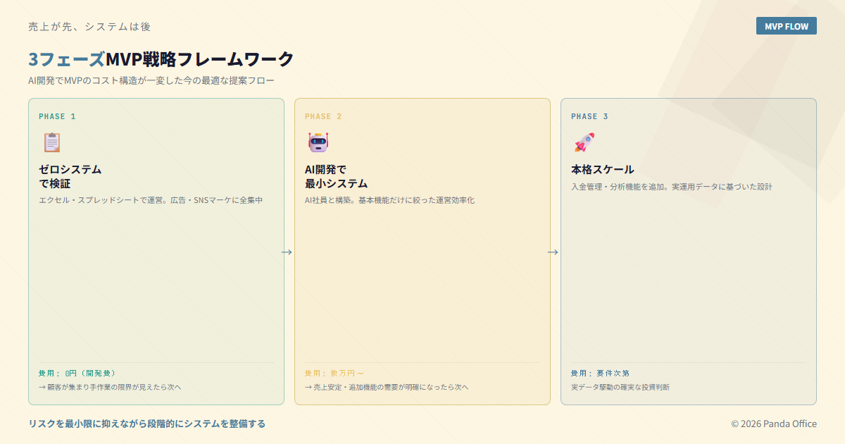Select the PHASE 2 label
Viewport: 845px width, 444px height.
point(323,116)
